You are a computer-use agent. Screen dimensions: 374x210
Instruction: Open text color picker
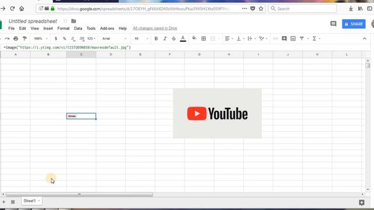click(x=183, y=38)
